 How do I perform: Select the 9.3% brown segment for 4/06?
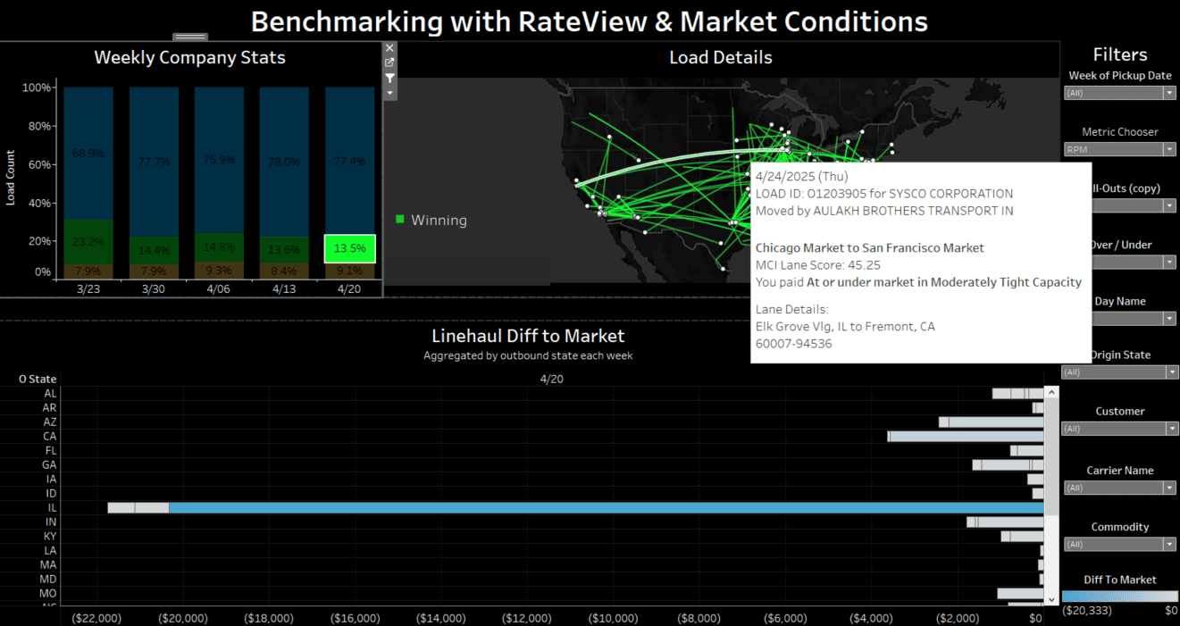click(219, 271)
